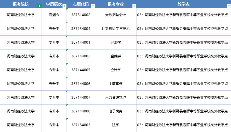
Task: Expand the 报考专业 filter dropdown
Action: (134, 6)
